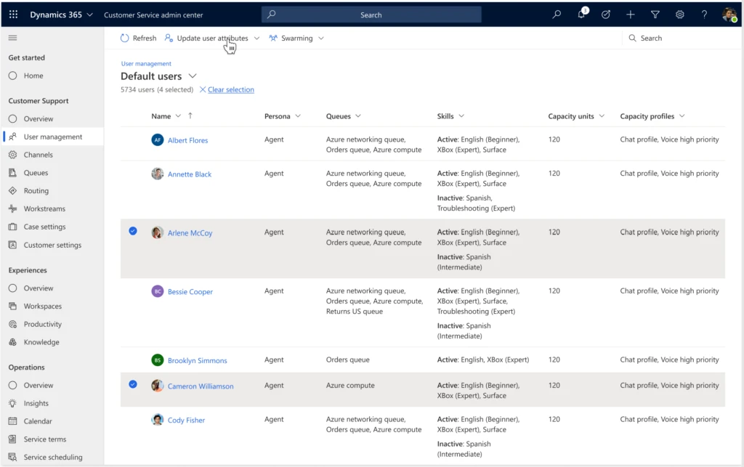
Task: Open the user profile avatar
Action: point(729,15)
